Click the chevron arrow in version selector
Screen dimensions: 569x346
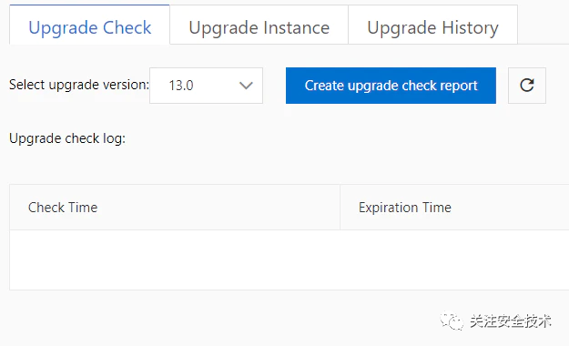coord(246,86)
